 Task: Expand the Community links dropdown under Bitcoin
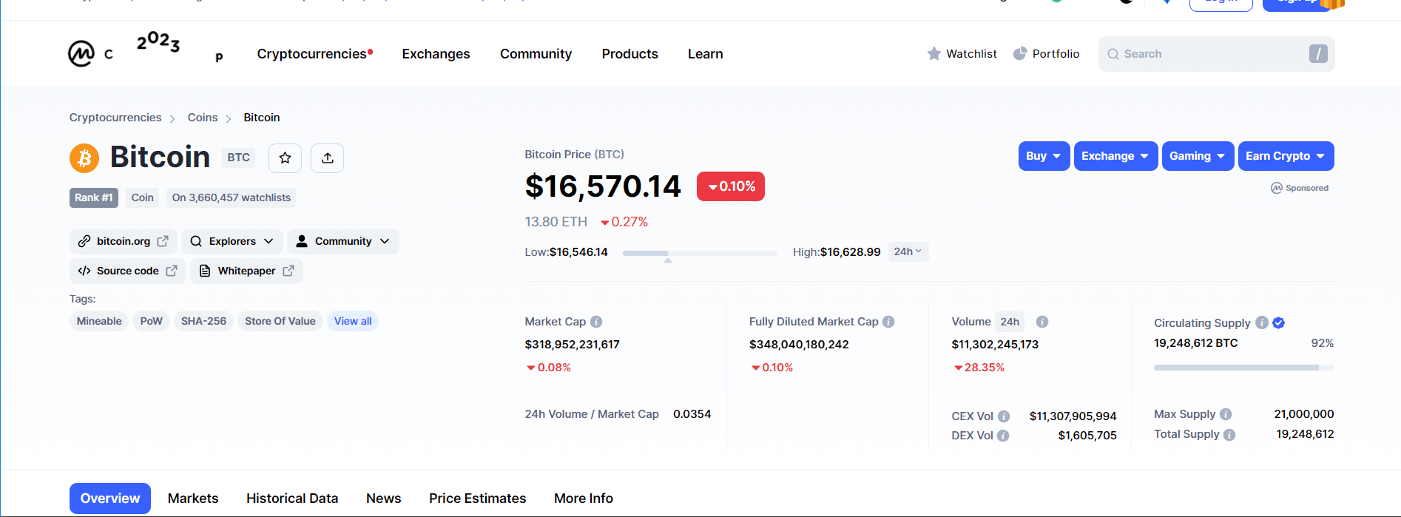343,241
